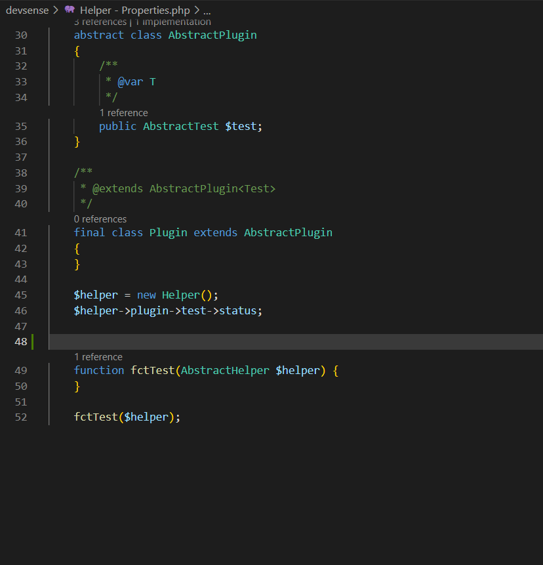This screenshot has width=543, height=565.
Task: Open 1 reference above function fctTest
Action: point(98,357)
